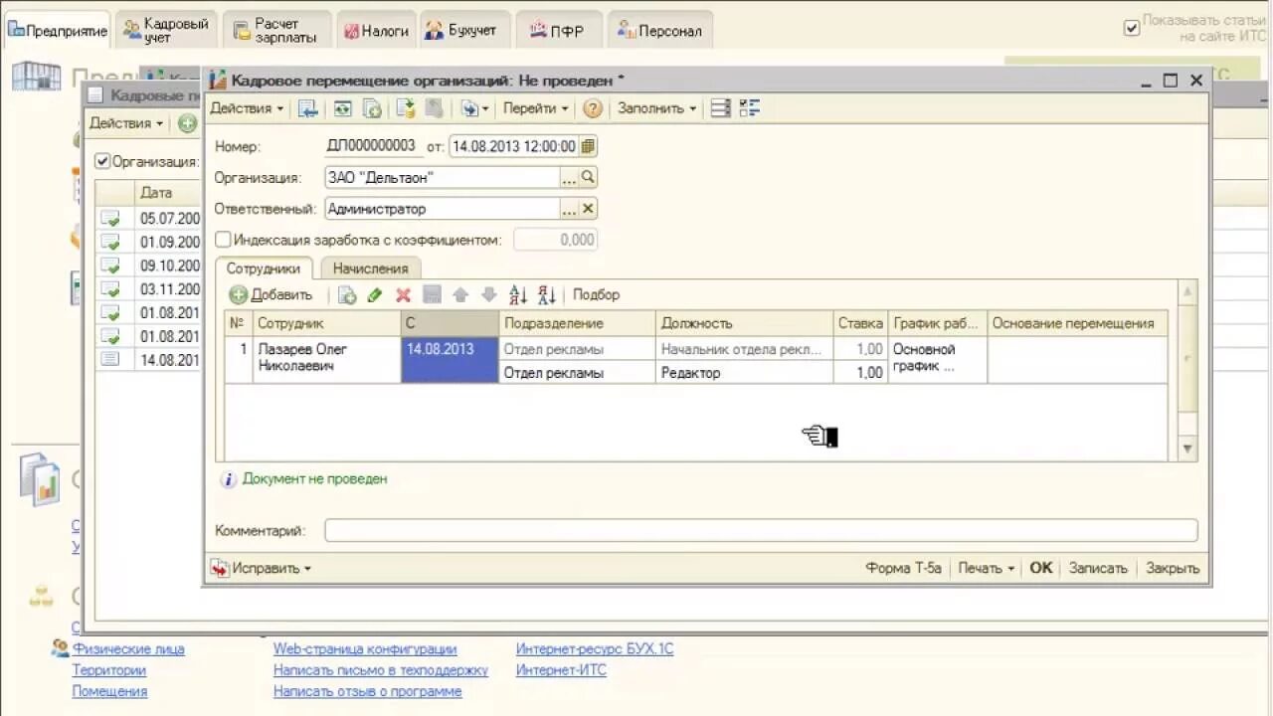Viewport: 1273px width, 716px height.
Task: Click the reread document icon
Action: [x=342, y=108]
